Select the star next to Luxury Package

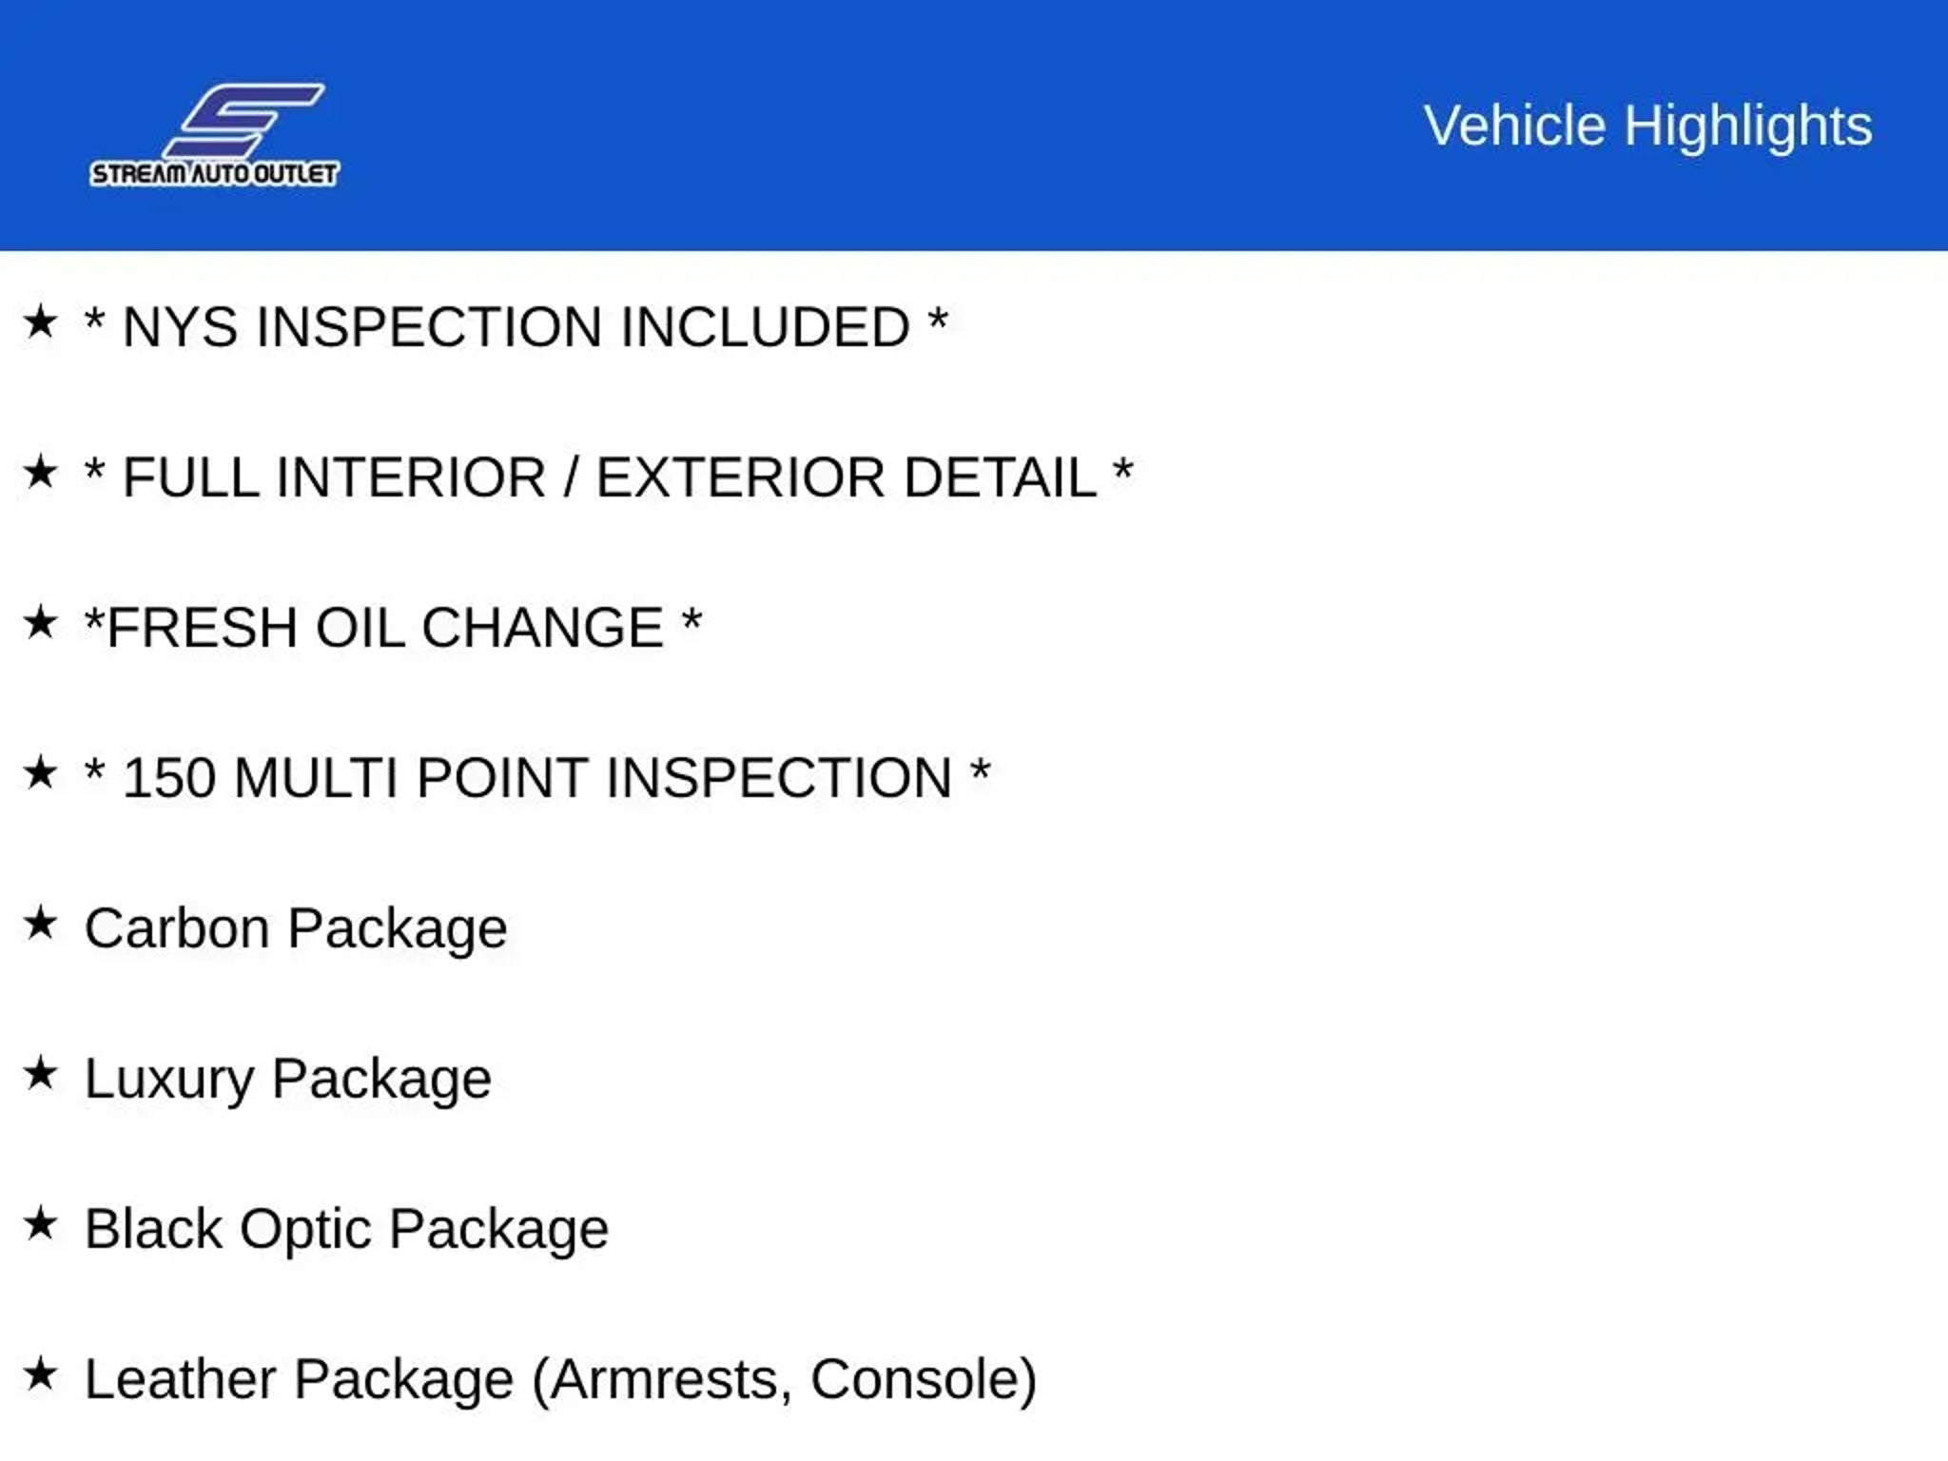point(41,1074)
